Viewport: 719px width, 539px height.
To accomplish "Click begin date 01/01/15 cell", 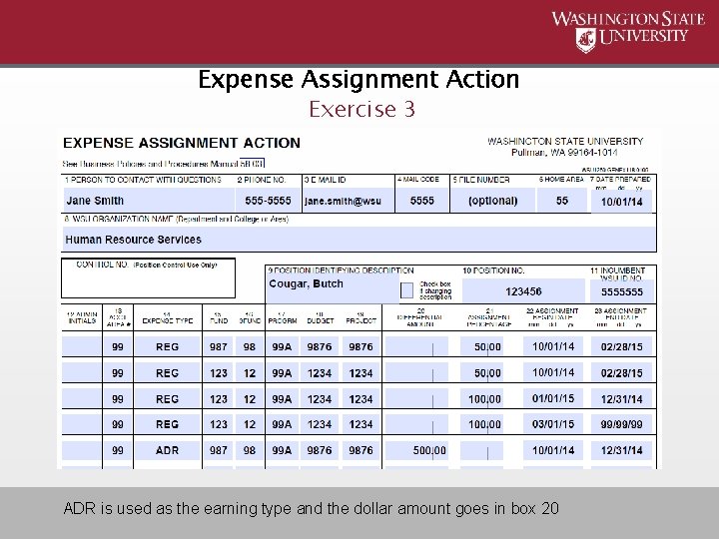I will click(553, 398).
